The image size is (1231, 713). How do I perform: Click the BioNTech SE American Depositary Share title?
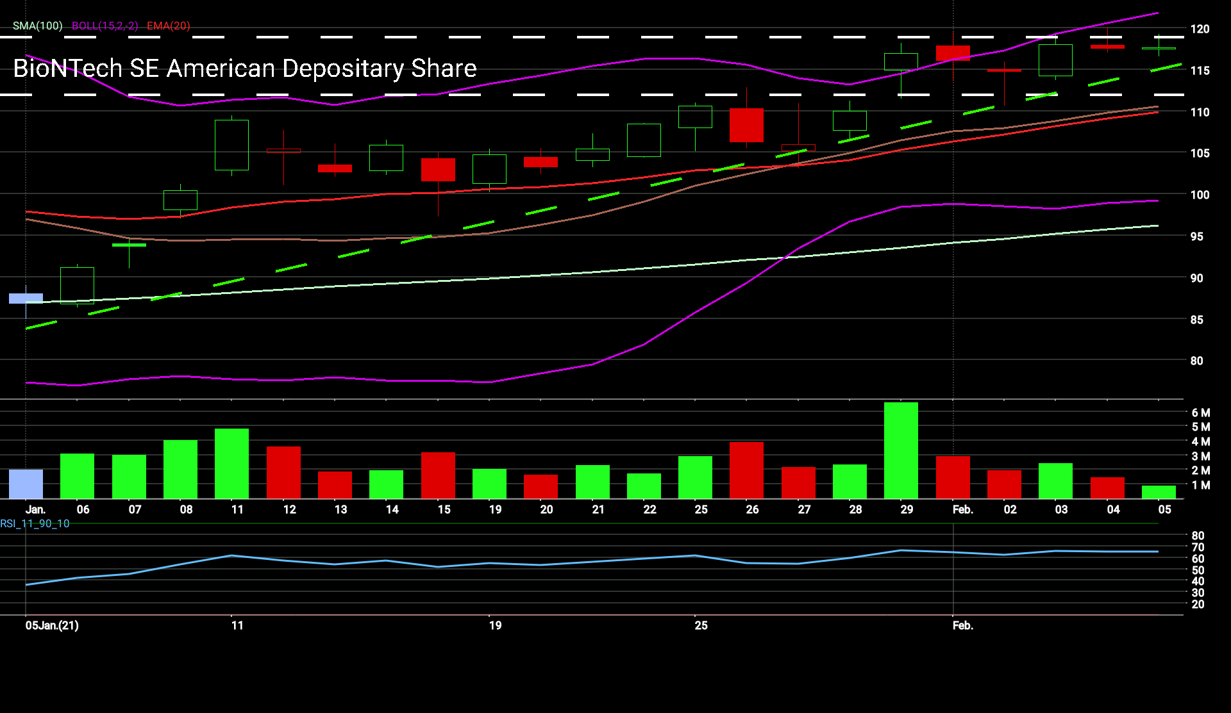244,68
